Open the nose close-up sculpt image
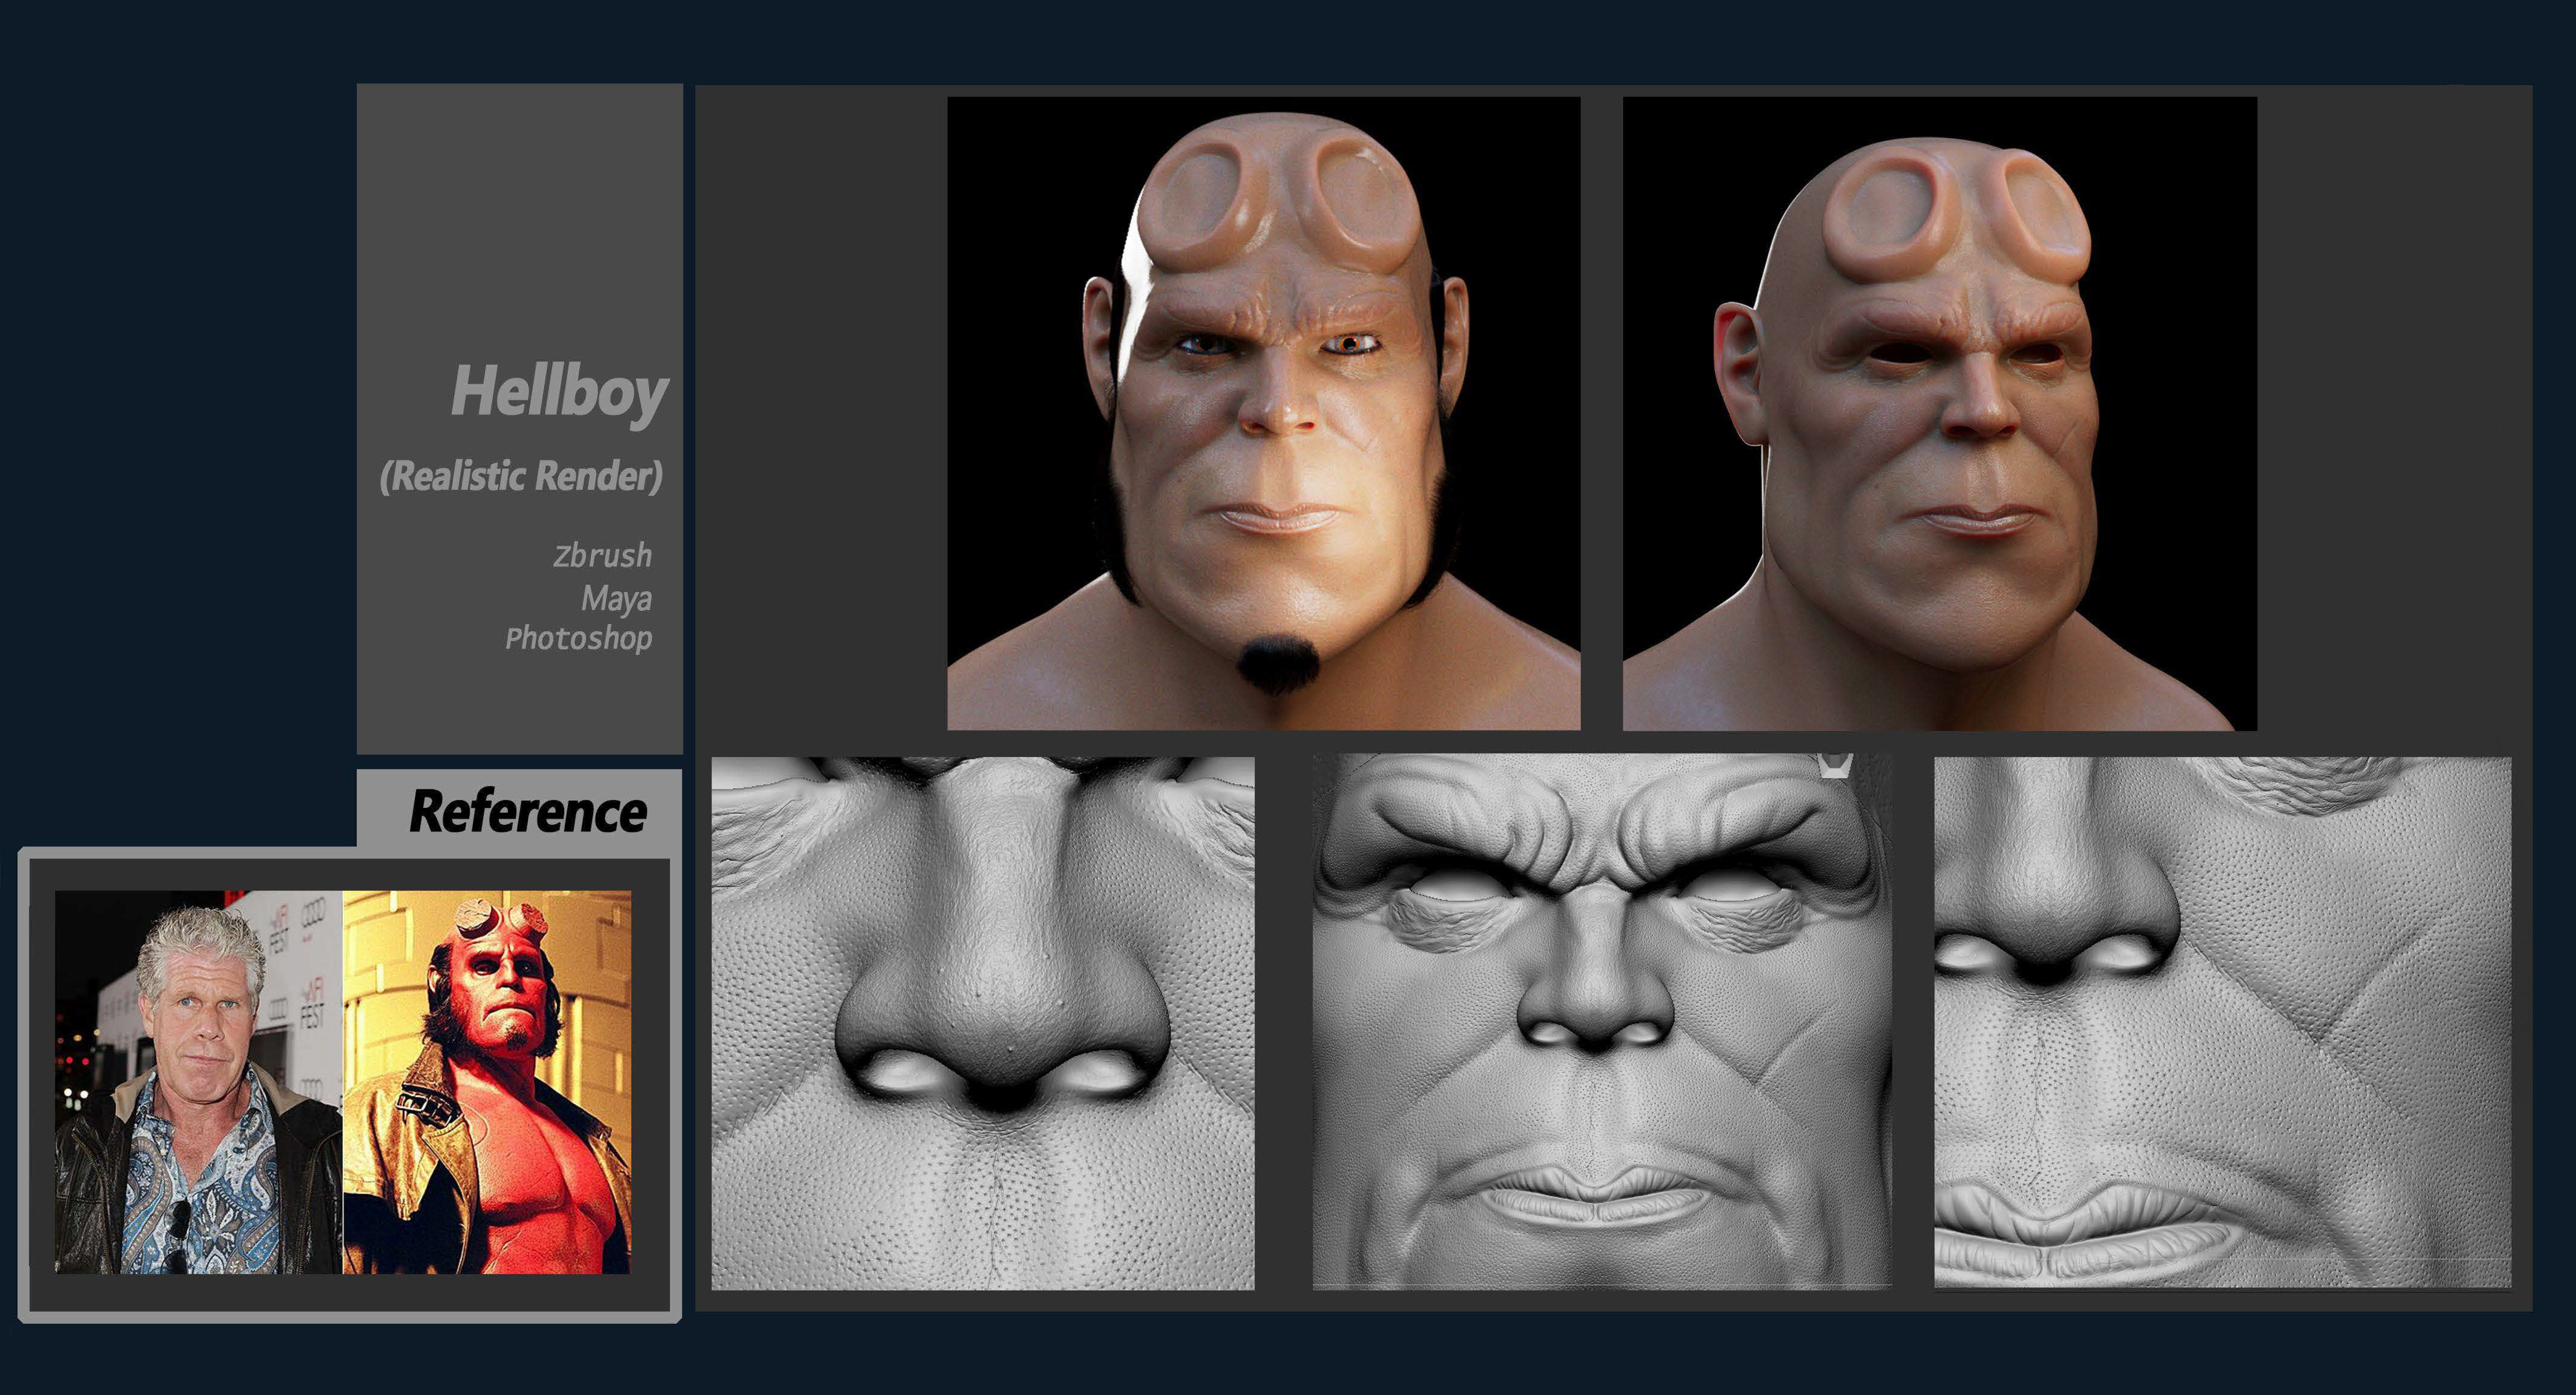 tap(982, 1022)
